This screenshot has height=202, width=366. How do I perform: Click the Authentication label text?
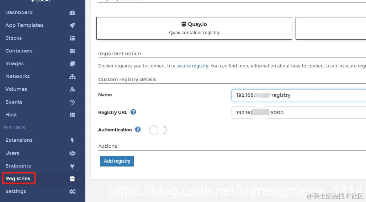click(x=115, y=130)
